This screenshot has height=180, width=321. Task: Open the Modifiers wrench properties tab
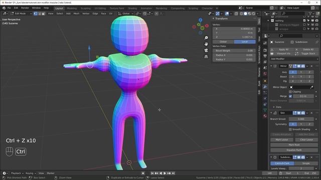point(265,86)
